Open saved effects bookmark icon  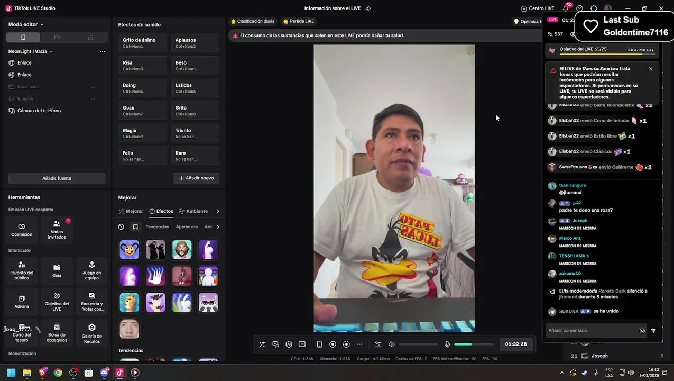tap(135, 227)
